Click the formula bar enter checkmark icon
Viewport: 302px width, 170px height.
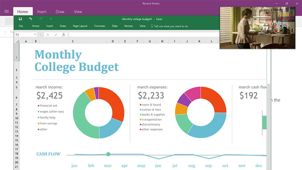[x=56, y=35]
